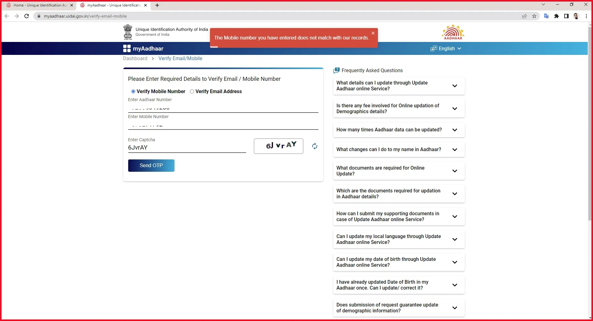The image size is (593, 321).
Task: Expand FAQ about name changes in Aadhaar
Action: point(399,150)
